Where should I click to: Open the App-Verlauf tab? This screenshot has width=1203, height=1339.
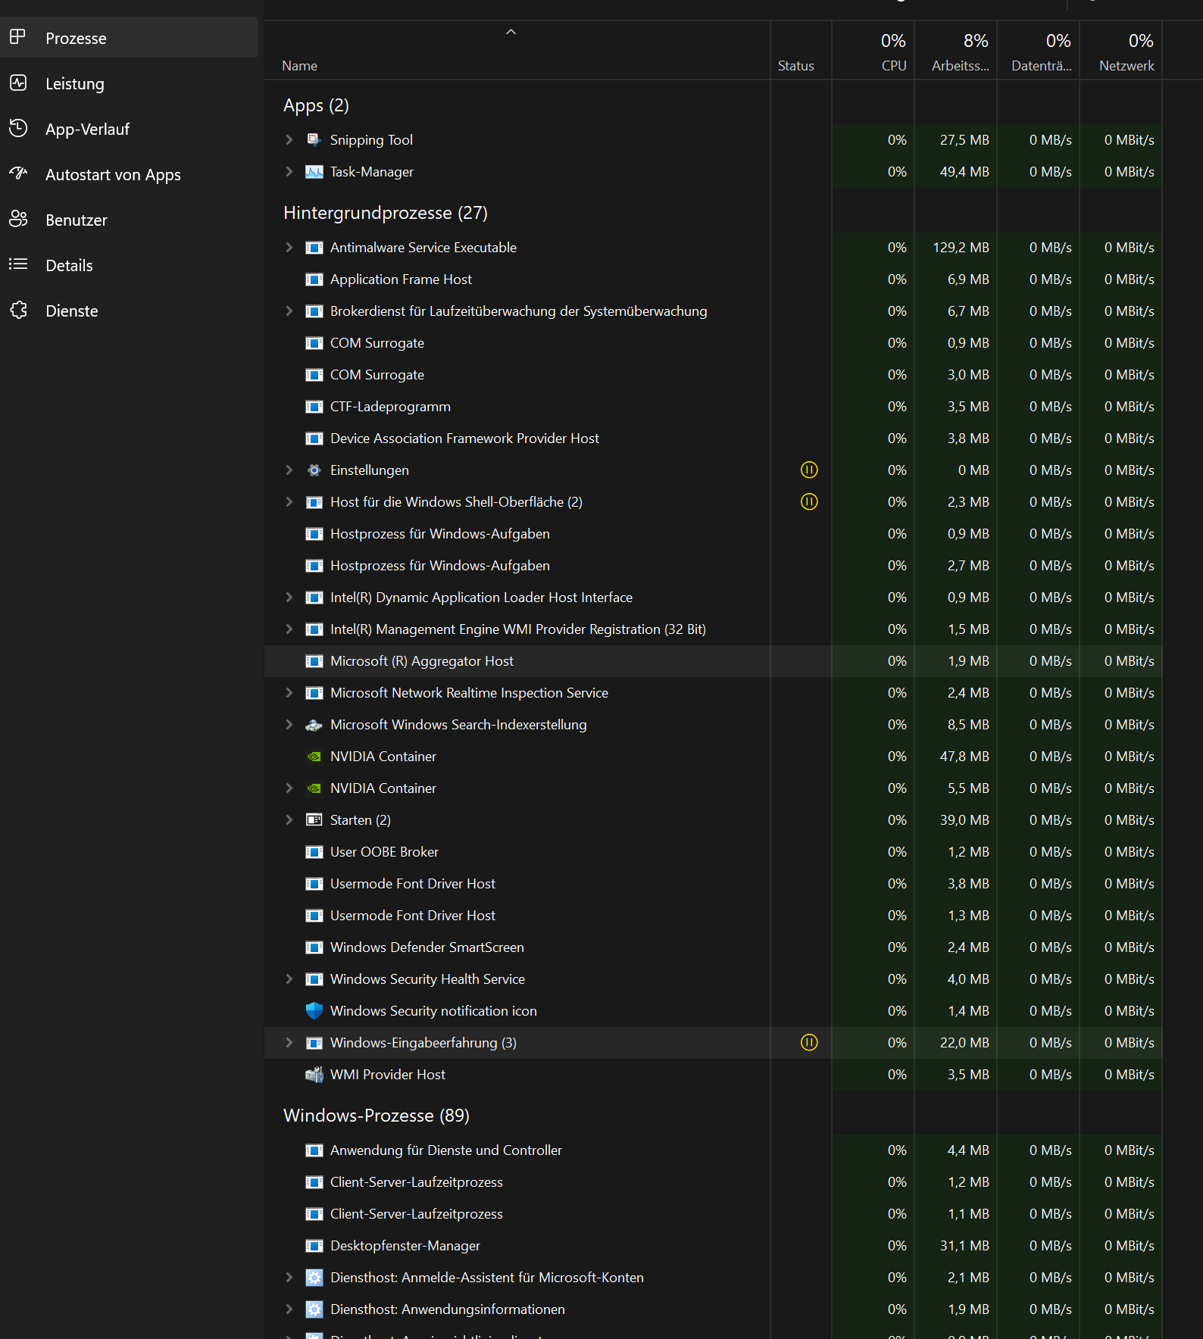(129, 129)
